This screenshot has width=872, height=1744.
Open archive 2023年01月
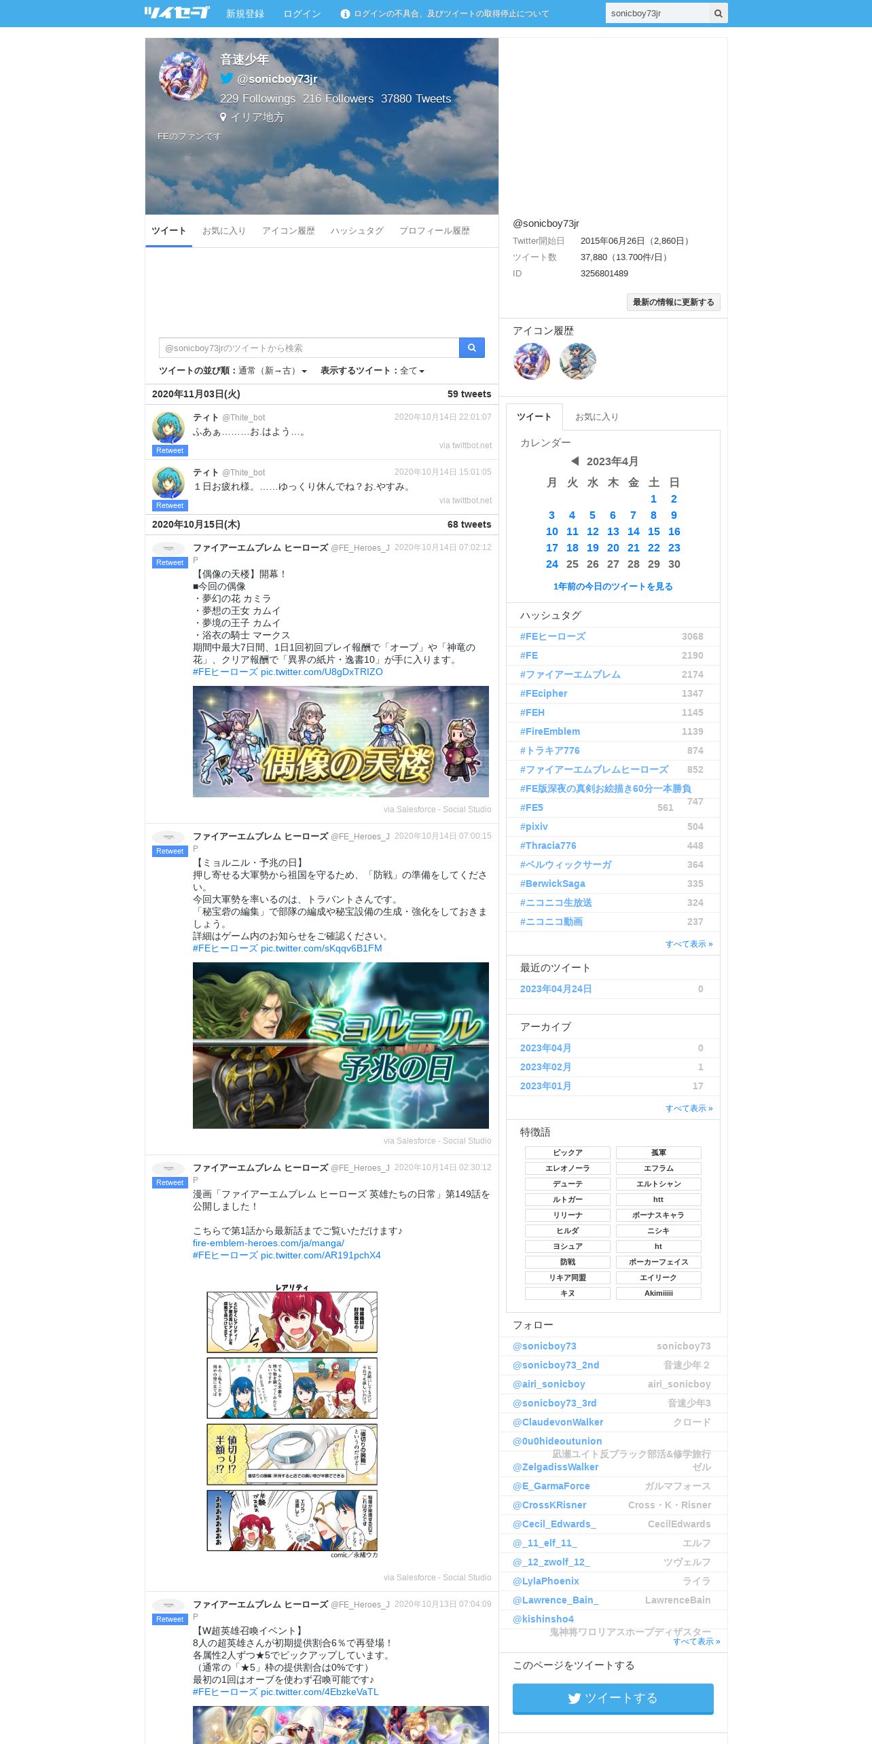click(545, 1086)
